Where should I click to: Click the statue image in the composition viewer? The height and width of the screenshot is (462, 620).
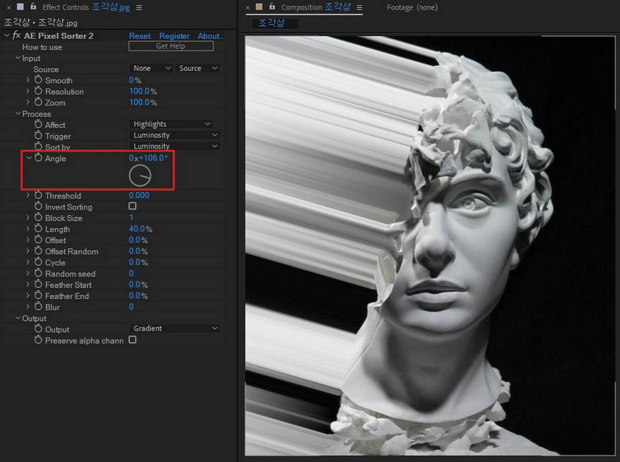click(x=430, y=245)
